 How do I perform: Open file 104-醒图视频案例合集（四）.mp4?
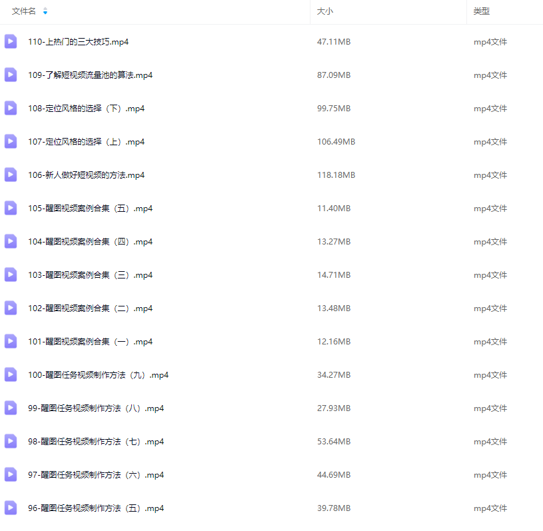pos(90,242)
